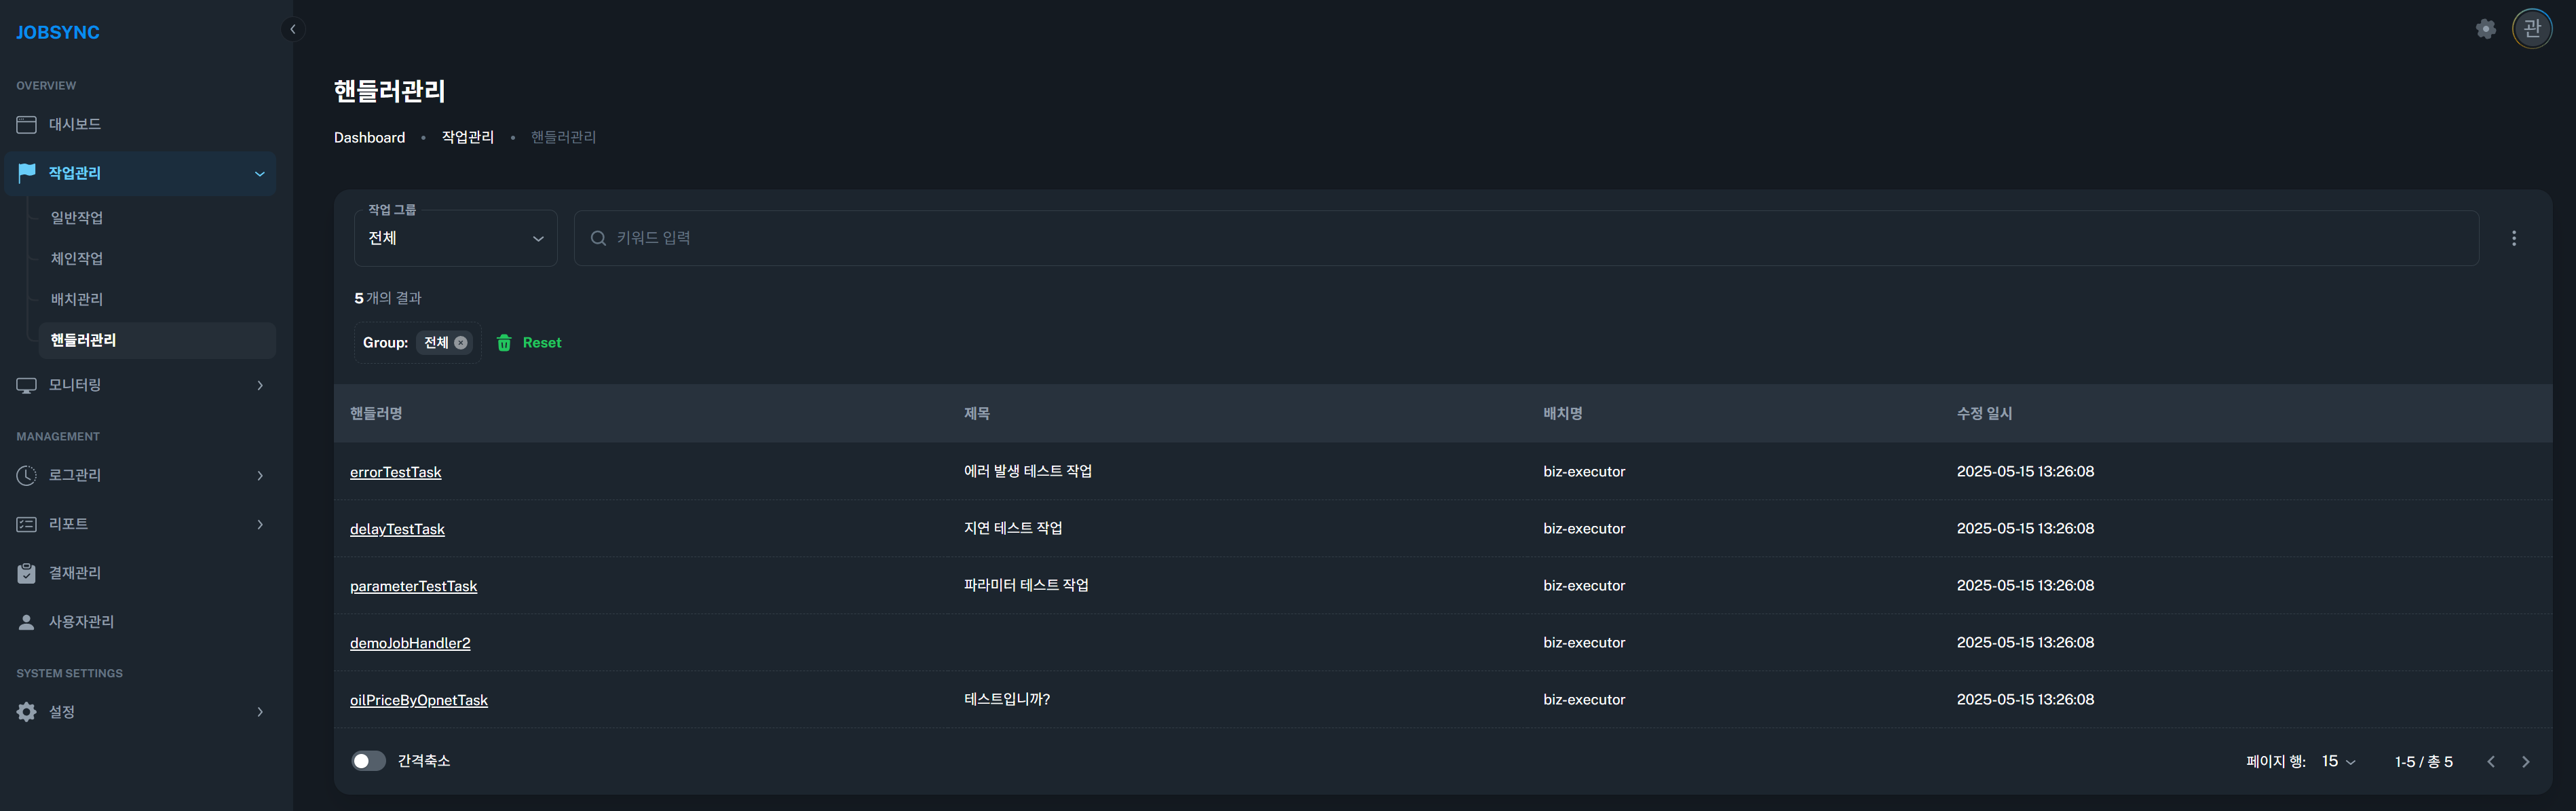Expand the 모니터링 sidebar menu

pos(140,385)
